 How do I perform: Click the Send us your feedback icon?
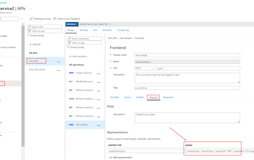pyautogui.click(x=55, y=19)
